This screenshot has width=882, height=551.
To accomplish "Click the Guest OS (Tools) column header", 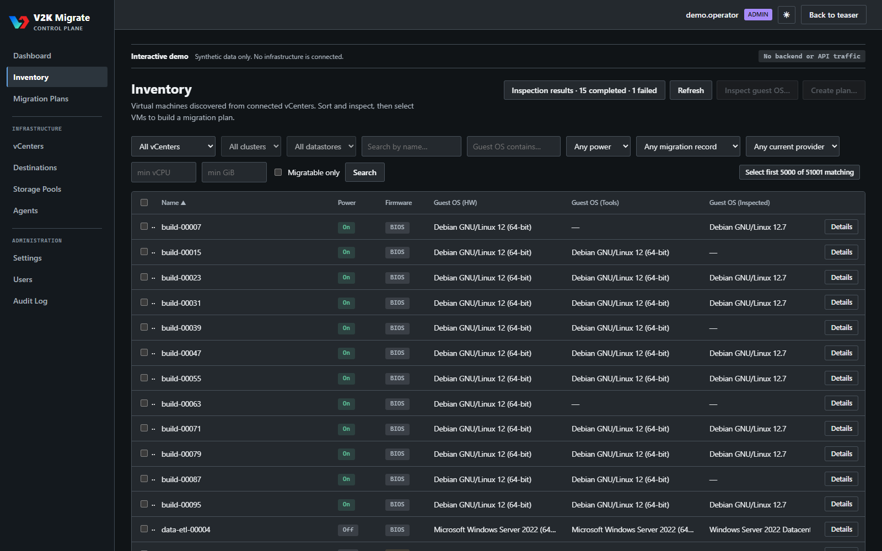I will click(x=595, y=203).
